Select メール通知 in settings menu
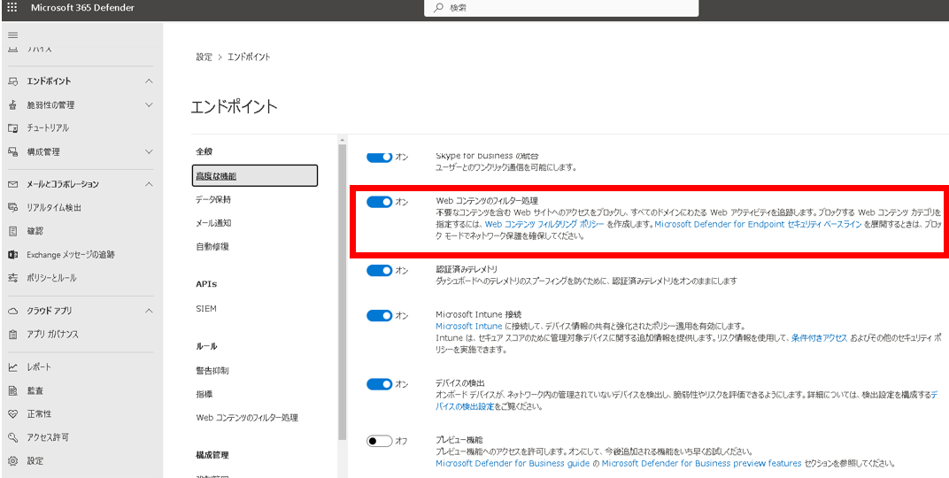Viewport: 949px width, 478px height. (x=213, y=223)
